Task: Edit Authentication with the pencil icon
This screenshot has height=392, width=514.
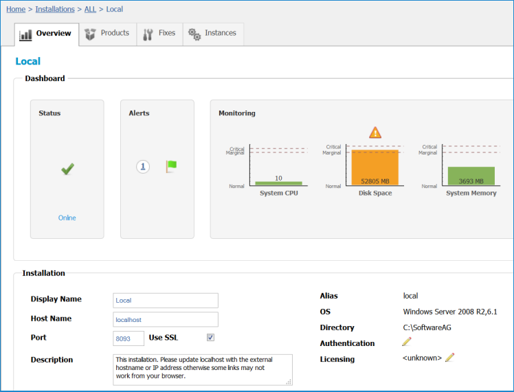Action: pyautogui.click(x=407, y=342)
